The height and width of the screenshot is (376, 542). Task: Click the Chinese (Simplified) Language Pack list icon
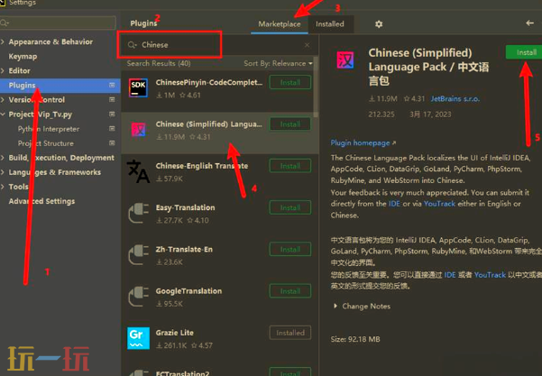pyautogui.click(x=138, y=130)
